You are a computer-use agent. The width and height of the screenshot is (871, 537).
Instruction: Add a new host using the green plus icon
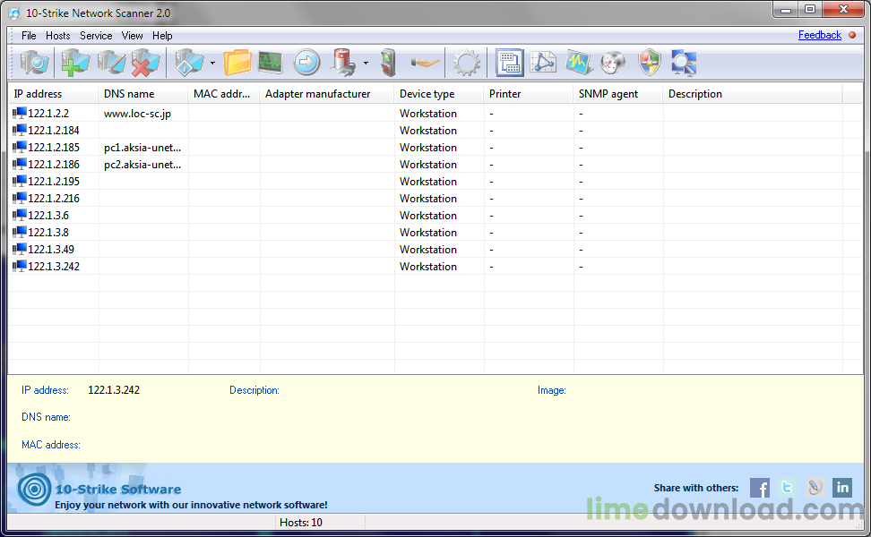[x=75, y=63]
